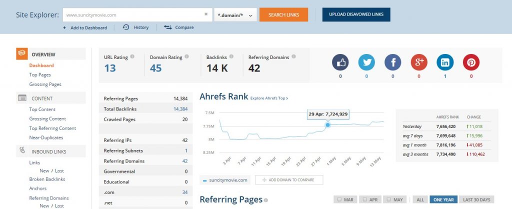The height and width of the screenshot is (209, 512).
Task: Click the .com count 34 link
Action: tap(185, 192)
